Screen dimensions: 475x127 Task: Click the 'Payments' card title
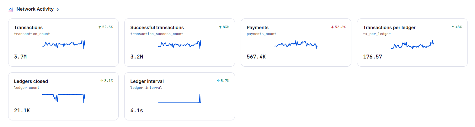coord(258,28)
